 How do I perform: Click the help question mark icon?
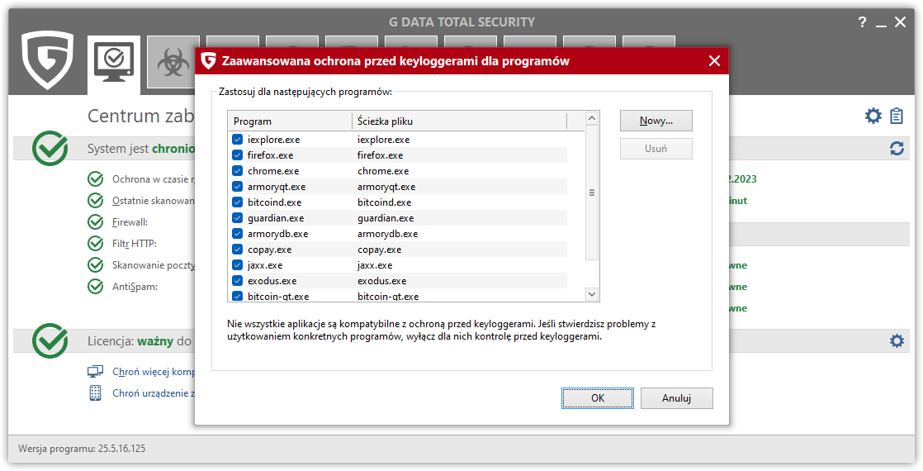tap(862, 22)
